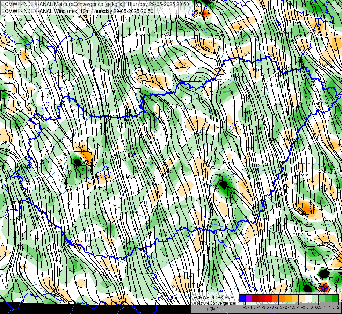Click the legend tick label -1.5
The image size is (342, 314).
point(292,307)
